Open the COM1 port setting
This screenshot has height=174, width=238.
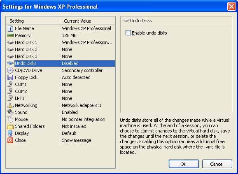click(61, 84)
